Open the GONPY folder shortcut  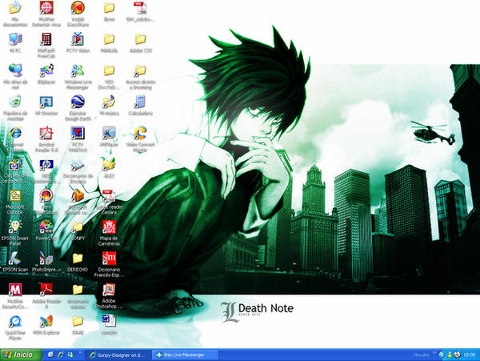78,231
